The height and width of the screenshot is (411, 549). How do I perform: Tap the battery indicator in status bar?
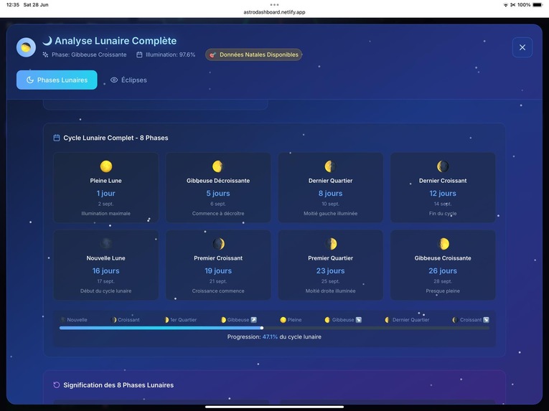click(537, 5)
